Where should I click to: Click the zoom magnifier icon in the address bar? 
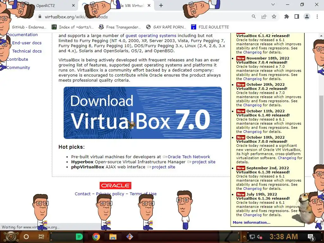coord(254,16)
